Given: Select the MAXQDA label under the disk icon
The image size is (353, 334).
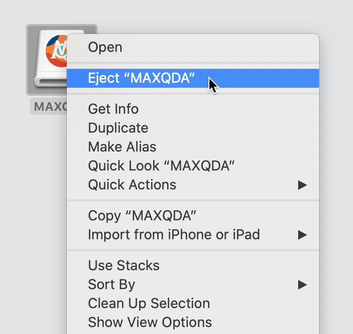Looking at the screenshot, I should [49, 107].
